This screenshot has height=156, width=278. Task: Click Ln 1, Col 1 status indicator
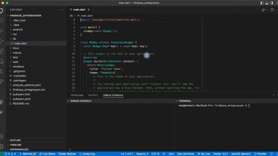(127, 154)
